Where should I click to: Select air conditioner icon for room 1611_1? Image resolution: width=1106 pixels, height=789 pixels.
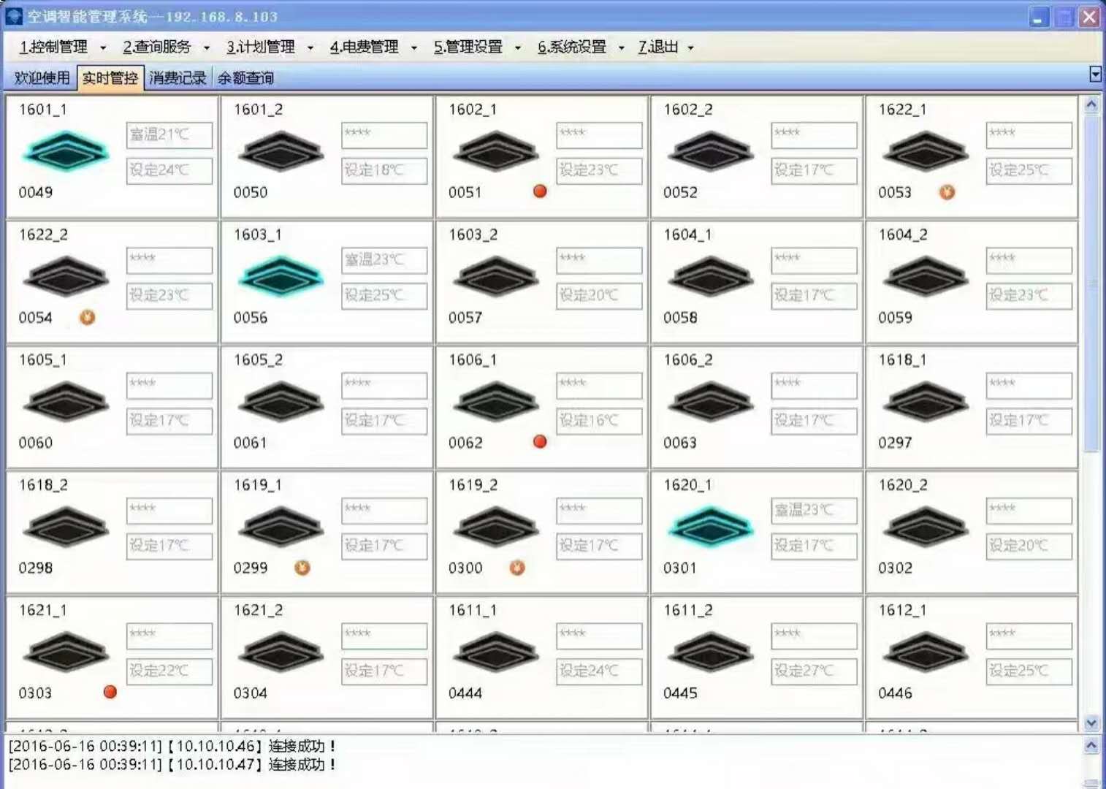pyautogui.click(x=496, y=652)
